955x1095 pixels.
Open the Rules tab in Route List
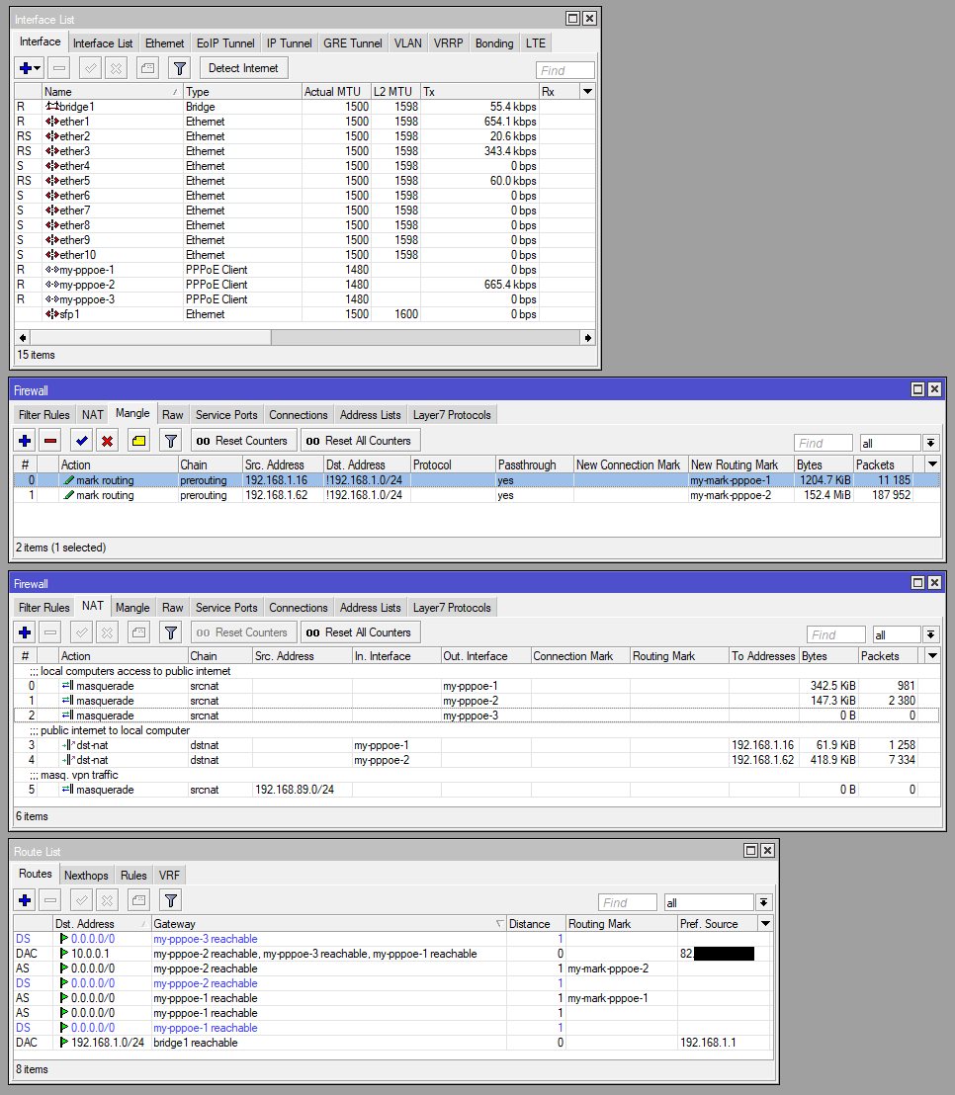coord(133,875)
